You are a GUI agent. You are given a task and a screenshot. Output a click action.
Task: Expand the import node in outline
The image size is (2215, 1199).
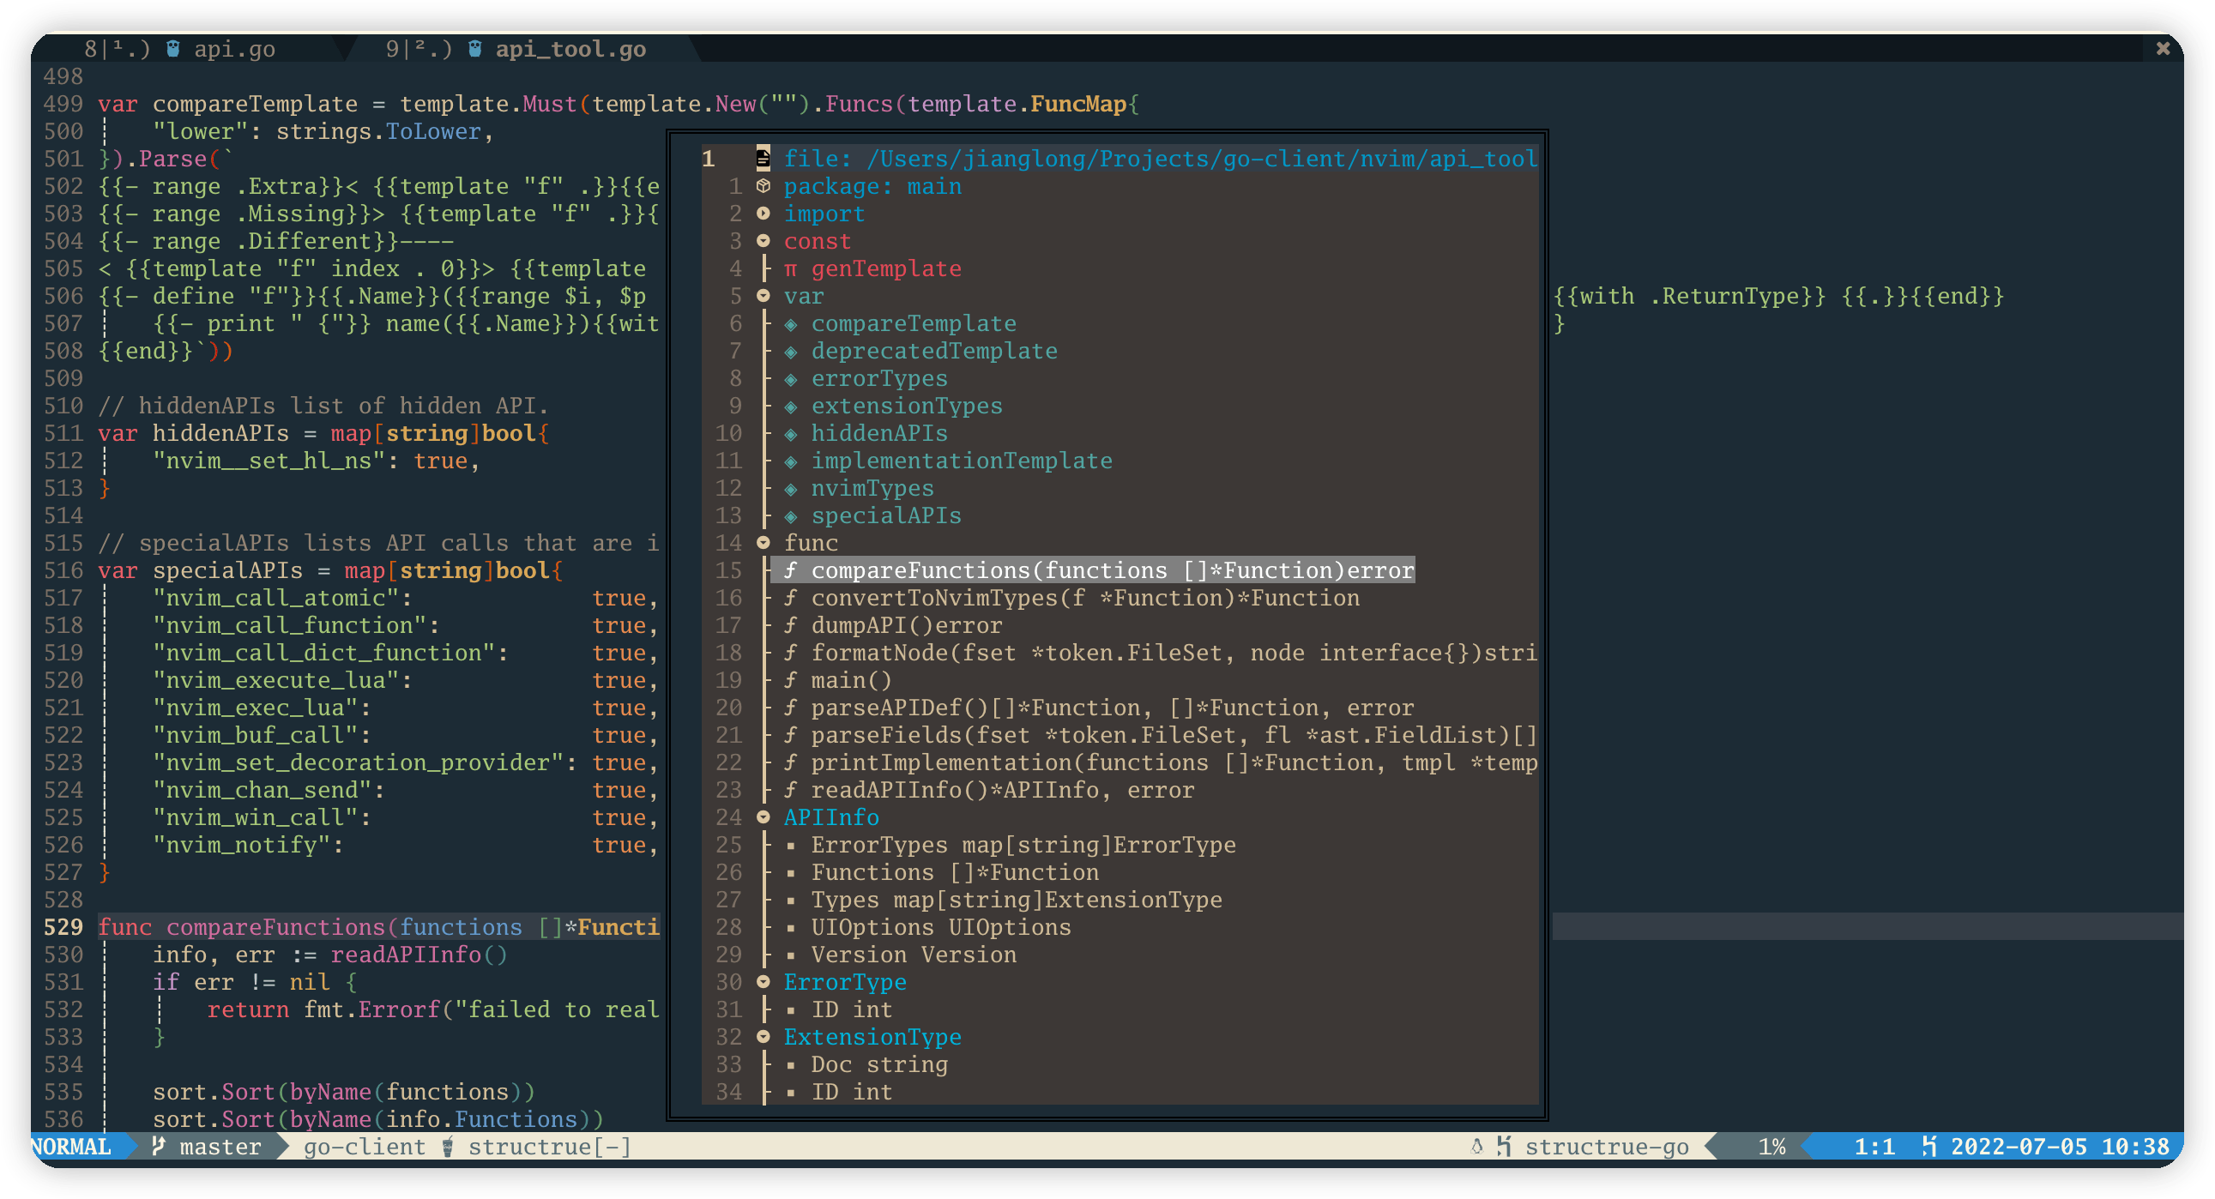763,214
